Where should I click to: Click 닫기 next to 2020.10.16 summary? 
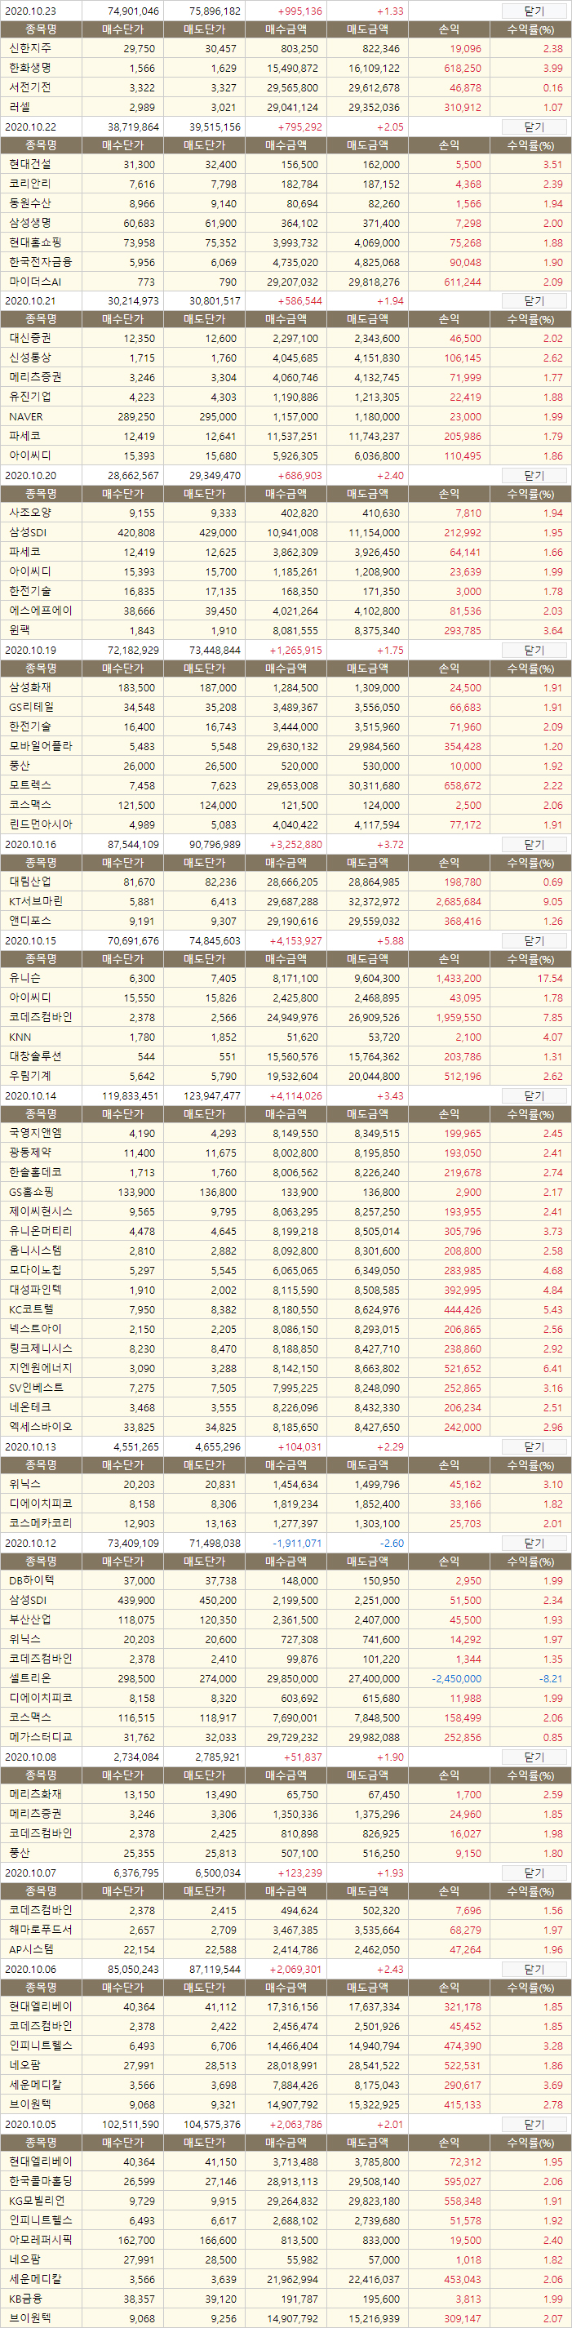pos(534,844)
